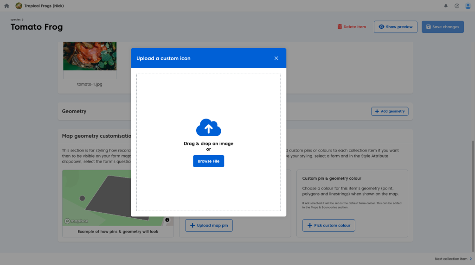
Task: Click the home icon in top bar
Action: (6, 6)
